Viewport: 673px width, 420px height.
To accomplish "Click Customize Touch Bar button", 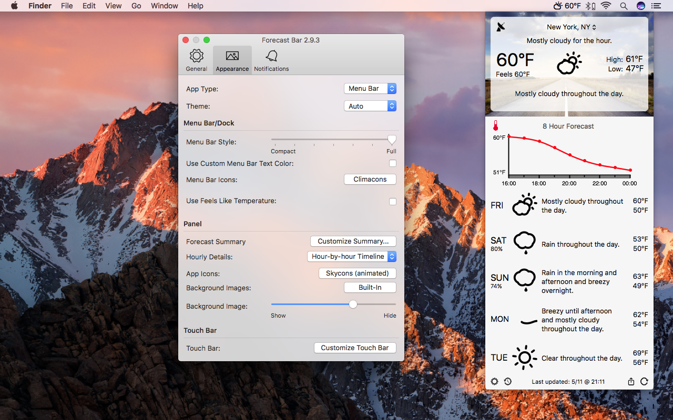I will (x=355, y=348).
